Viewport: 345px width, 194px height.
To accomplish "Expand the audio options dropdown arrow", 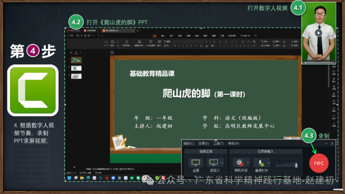I will (x=269, y=163).
